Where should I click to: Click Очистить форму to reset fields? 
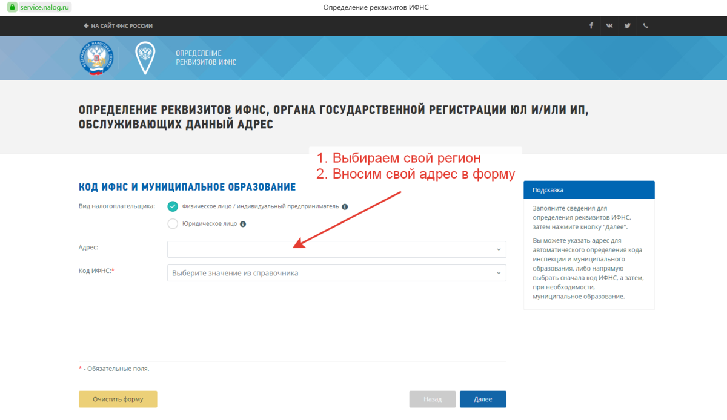point(118,399)
